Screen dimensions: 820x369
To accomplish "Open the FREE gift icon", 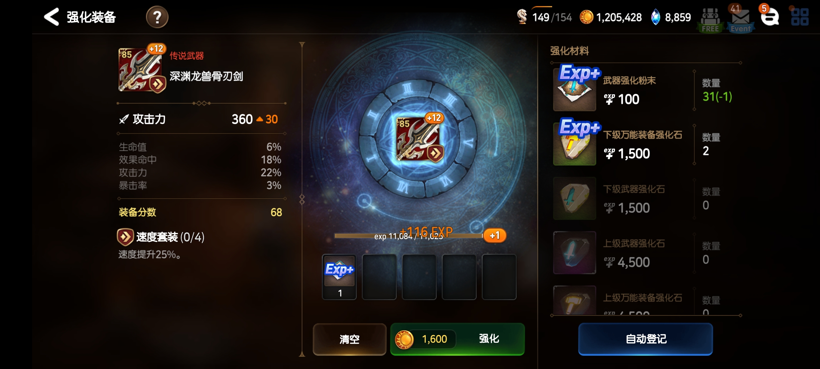I will pos(710,20).
